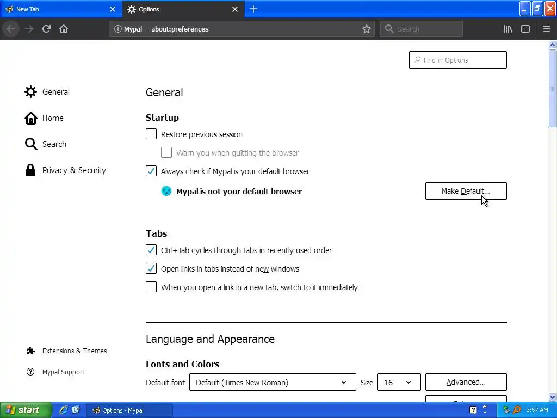
Task: Open site information icon beside Mypal
Action: [117, 29]
